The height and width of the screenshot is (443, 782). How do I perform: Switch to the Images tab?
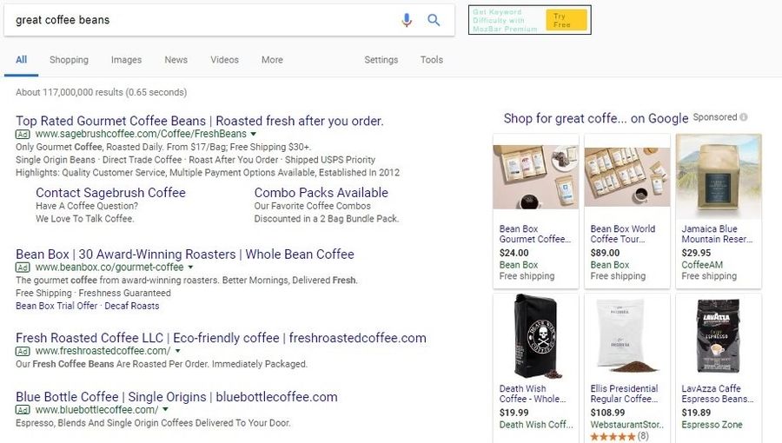tap(126, 60)
